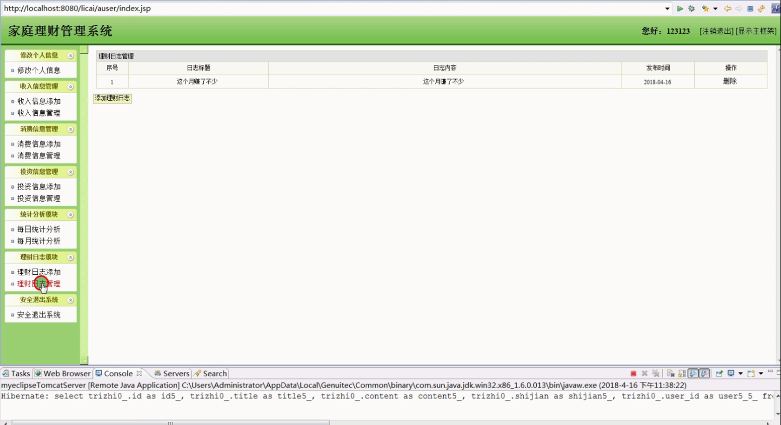Click the refresh page arrows icon
781x425 pixels.
[x=761, y=9]
